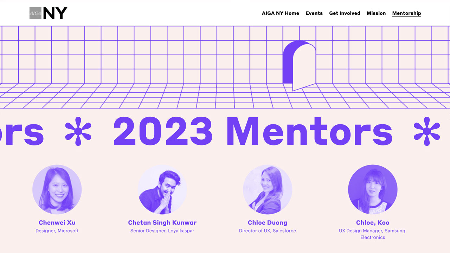View Chloe, Koo's portrait photo
450x253 pixels.
373,189
